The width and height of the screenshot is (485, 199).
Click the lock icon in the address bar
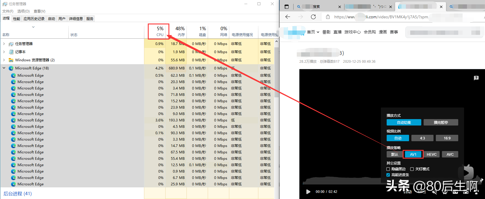coord(328,17)
